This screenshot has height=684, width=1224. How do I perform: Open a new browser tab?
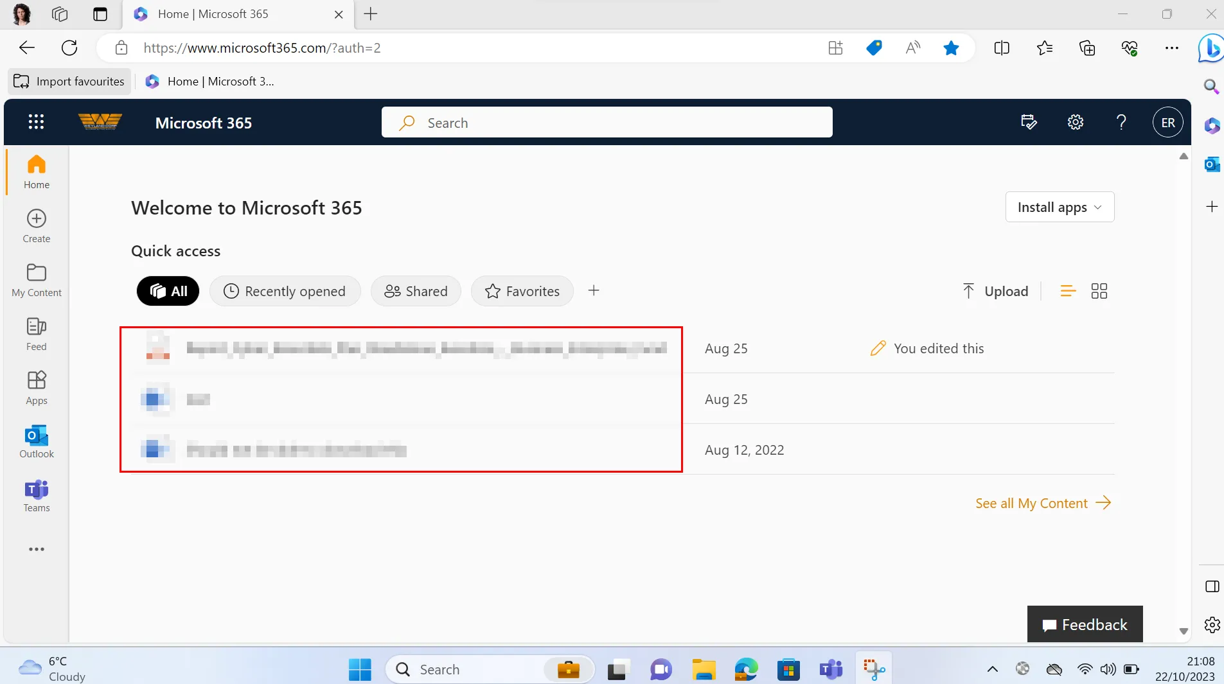[x=371, y=13]
